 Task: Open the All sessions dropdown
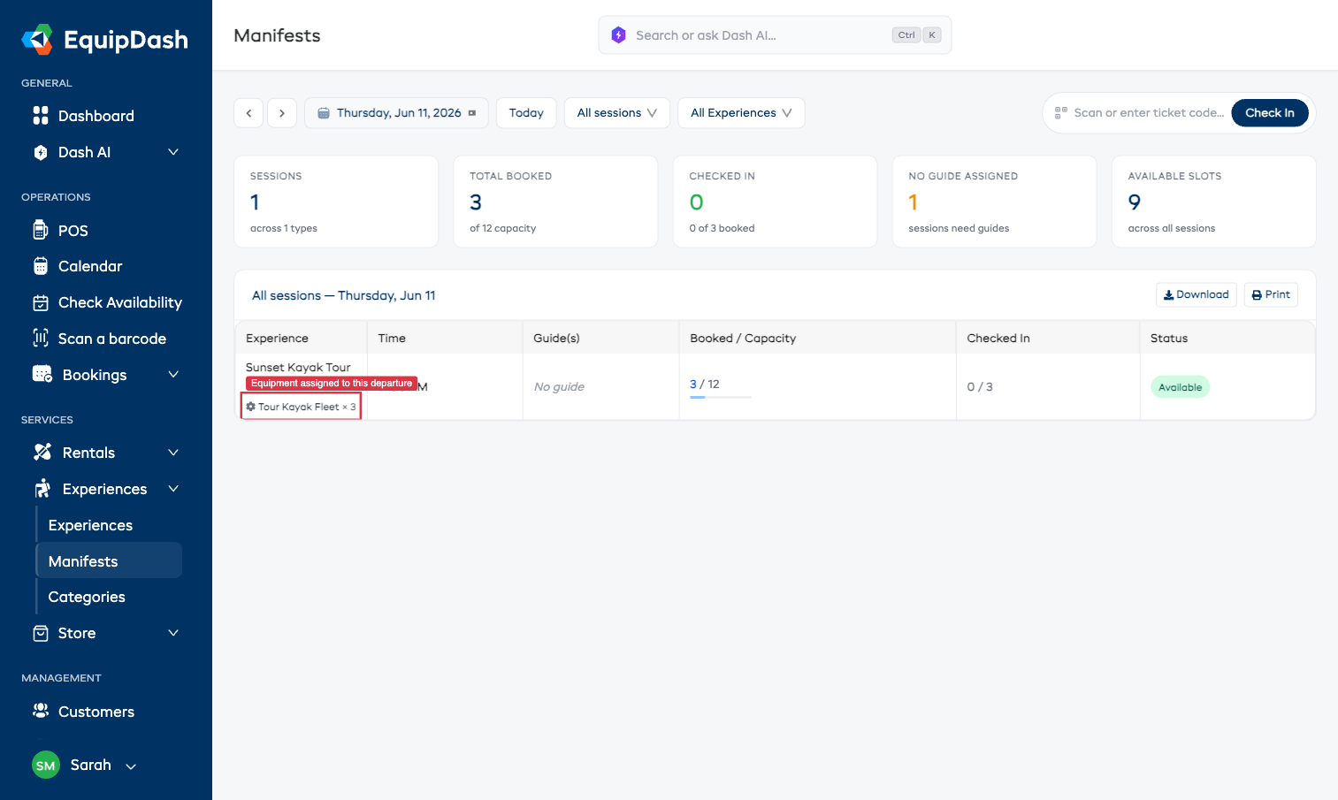pos(617,113)
